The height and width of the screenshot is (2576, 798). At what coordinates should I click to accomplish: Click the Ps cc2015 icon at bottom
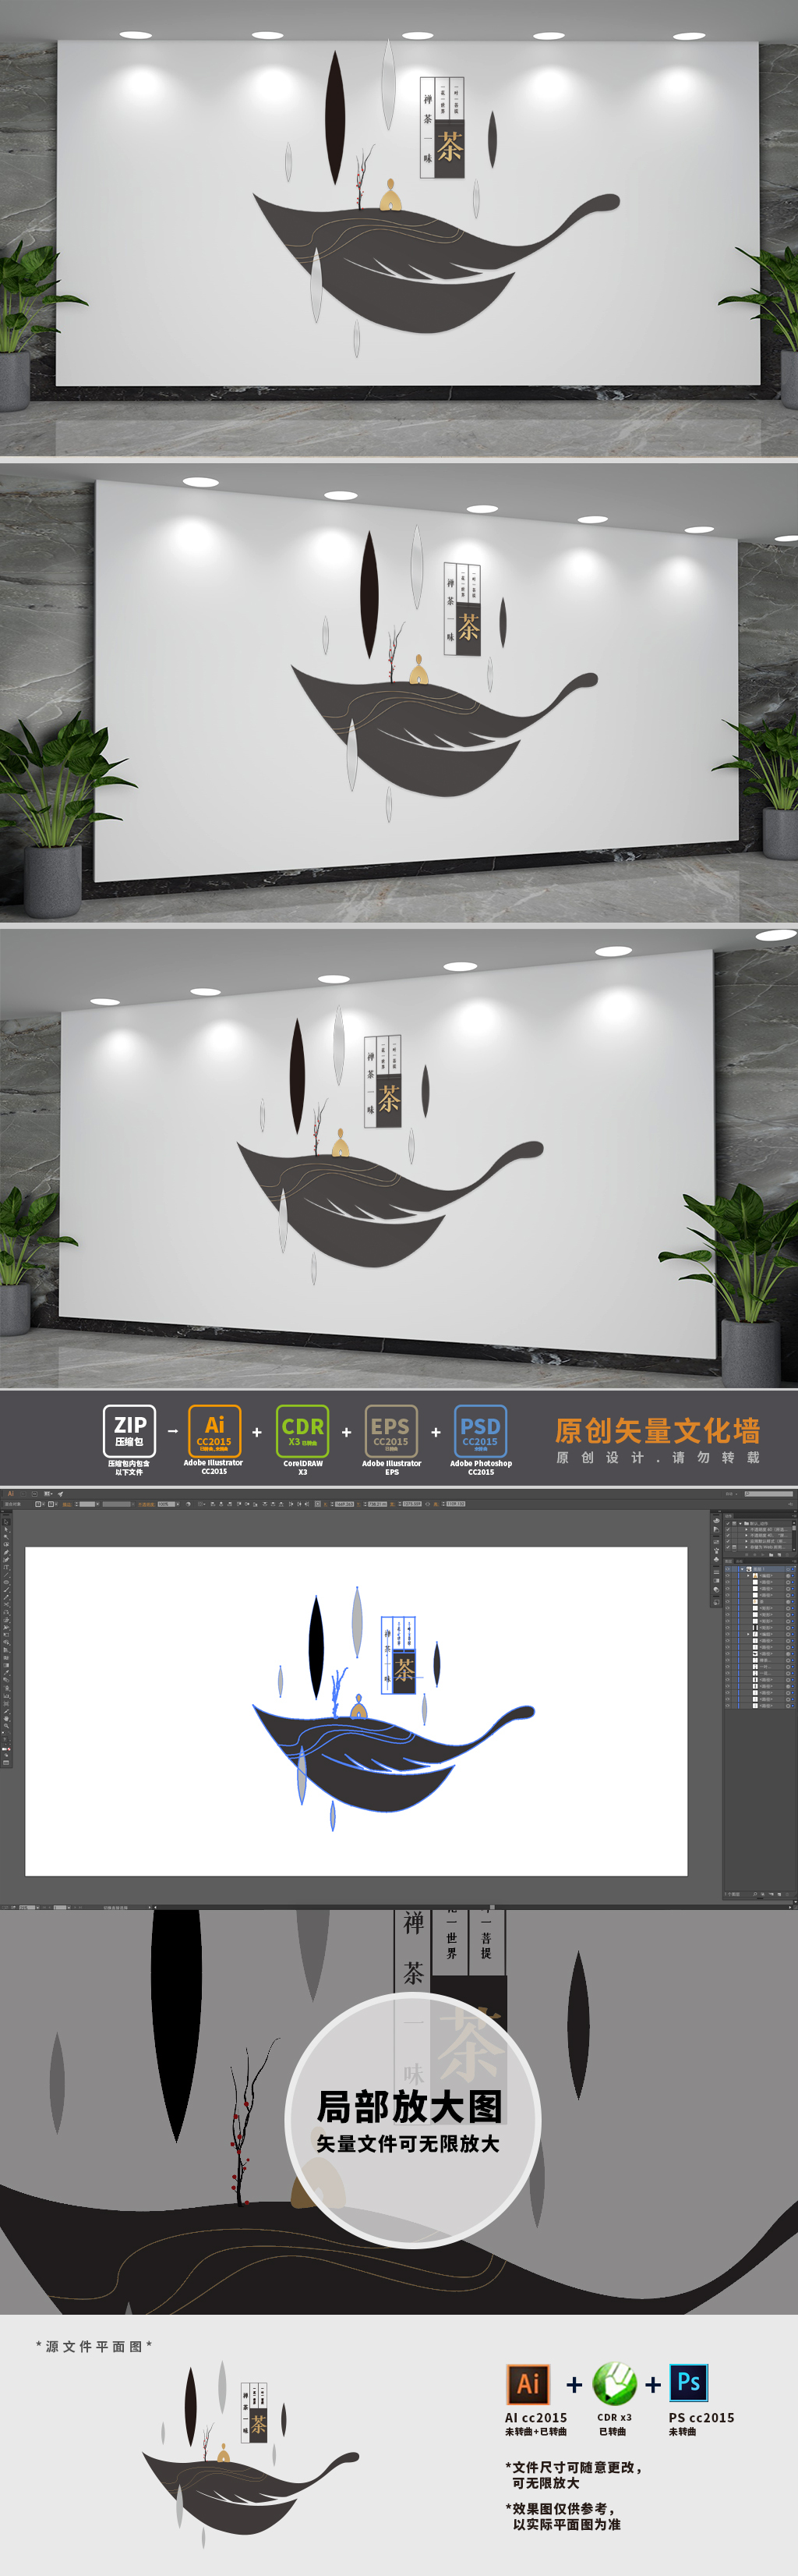coord(688,2382)
